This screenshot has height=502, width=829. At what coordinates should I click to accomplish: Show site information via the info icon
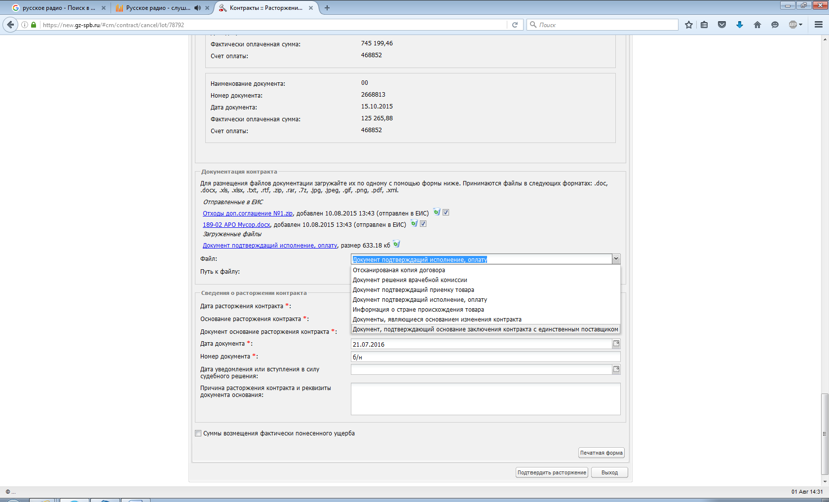pyautogui.click(x=25, y=25)
